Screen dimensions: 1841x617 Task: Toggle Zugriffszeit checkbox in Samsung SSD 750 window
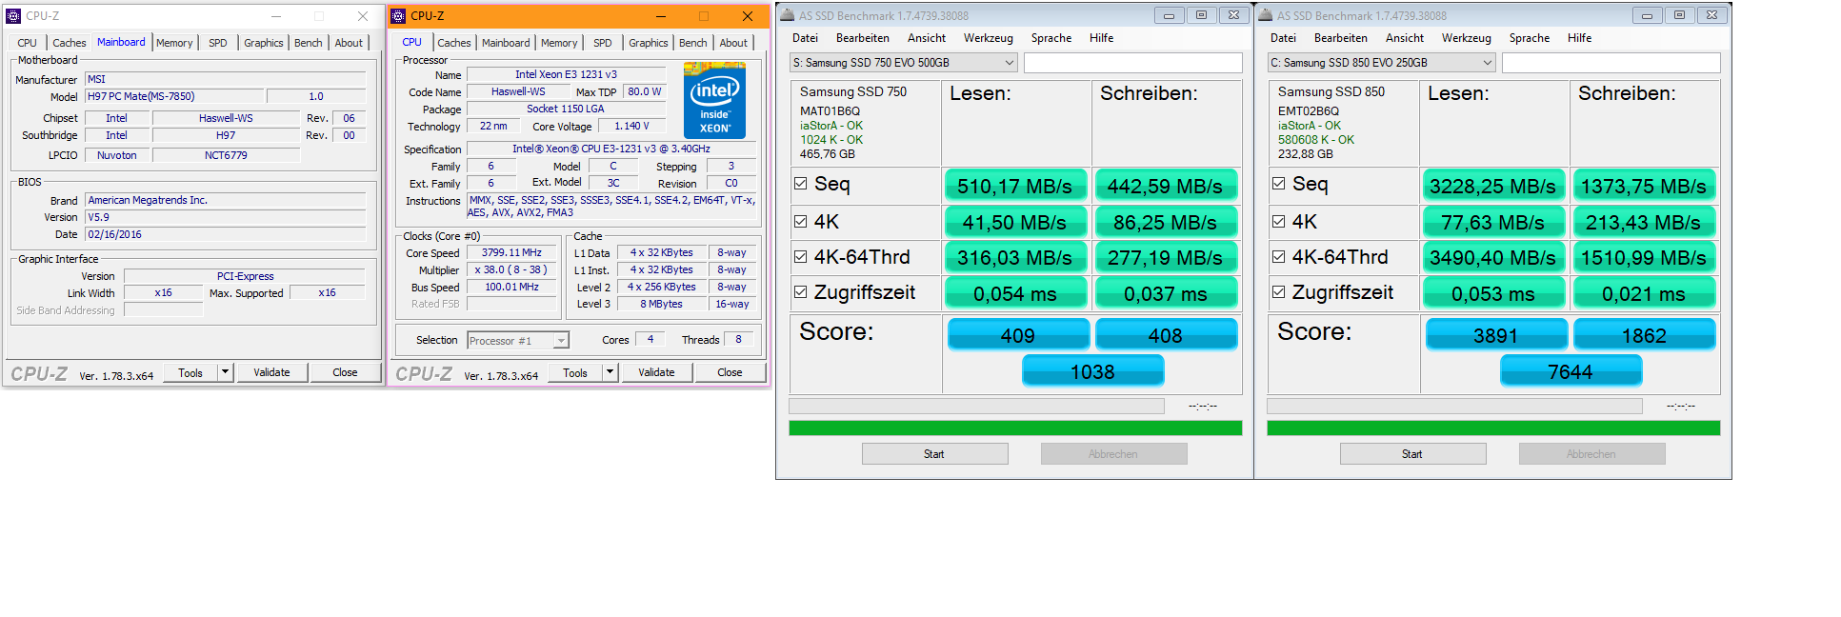tap(800, 292)
